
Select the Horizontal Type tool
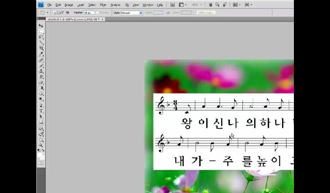(x=41, y=111)
